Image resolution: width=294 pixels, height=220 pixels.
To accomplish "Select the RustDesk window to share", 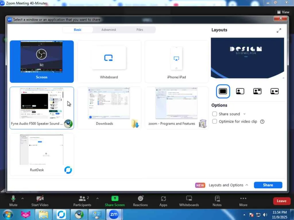I will coord(42,154).
